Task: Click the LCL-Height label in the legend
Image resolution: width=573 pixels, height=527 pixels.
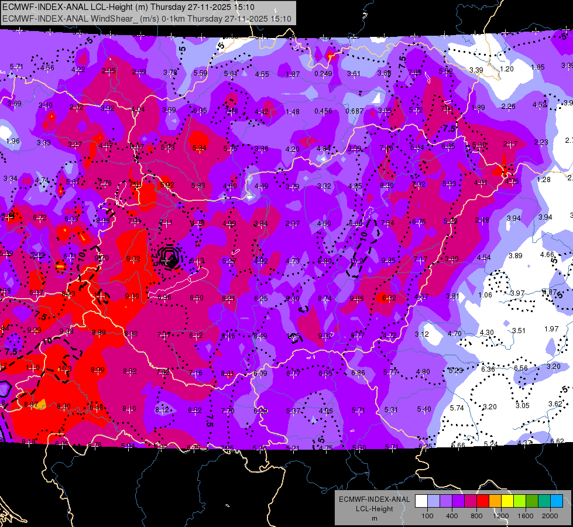Action: pos(375,509)
